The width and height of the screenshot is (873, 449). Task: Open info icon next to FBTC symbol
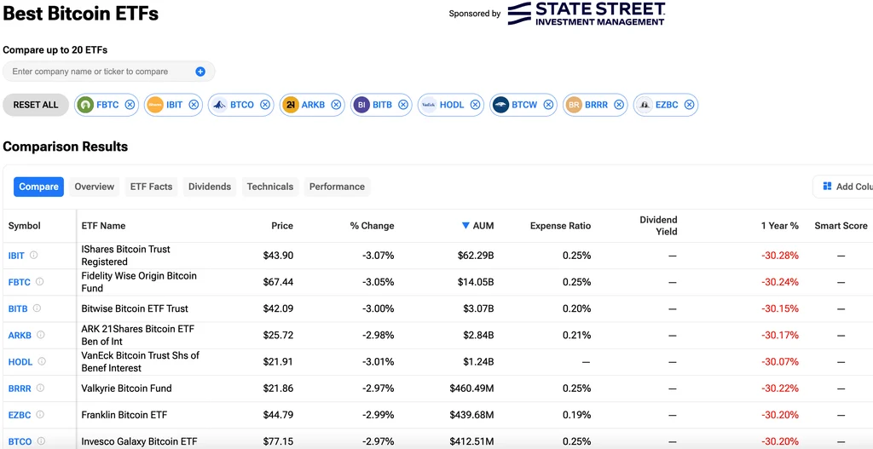(x=39, y=281)
